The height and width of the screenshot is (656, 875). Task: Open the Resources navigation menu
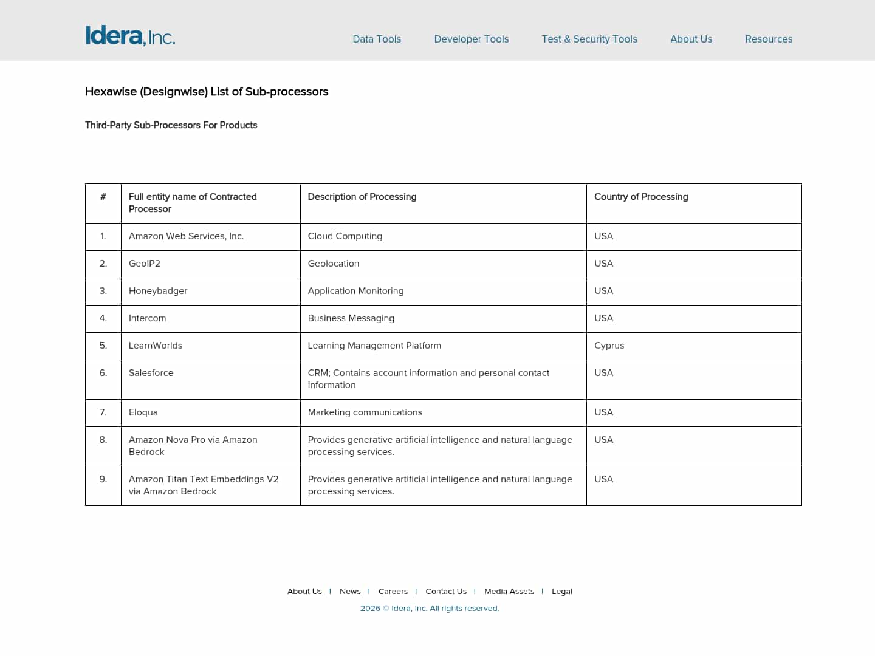click(x=769, y=39)
